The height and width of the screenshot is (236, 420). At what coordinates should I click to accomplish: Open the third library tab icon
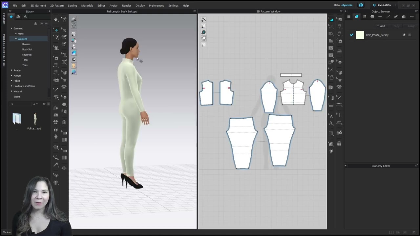25,17
